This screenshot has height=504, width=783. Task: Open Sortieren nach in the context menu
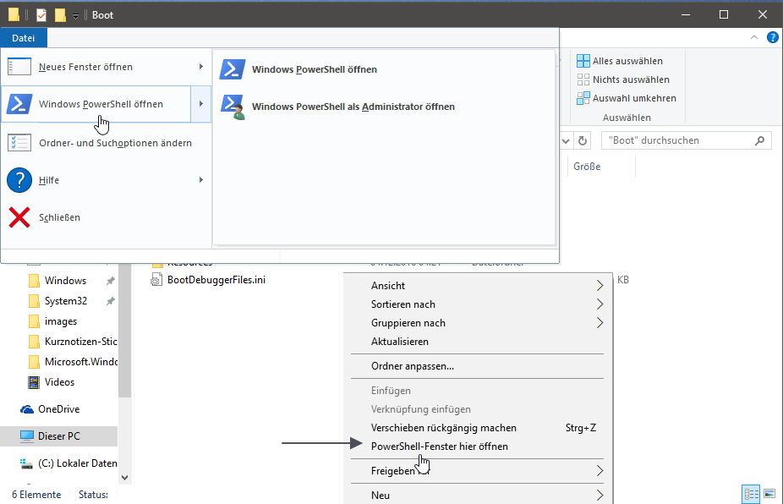(478, 304)
